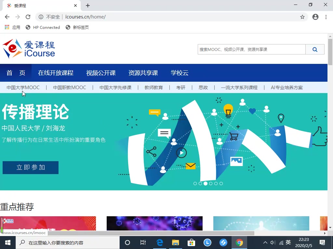Refresh the page with the reload icon
Screen dimensions: 333x249
pyautogui.click(x=28, y=17)
